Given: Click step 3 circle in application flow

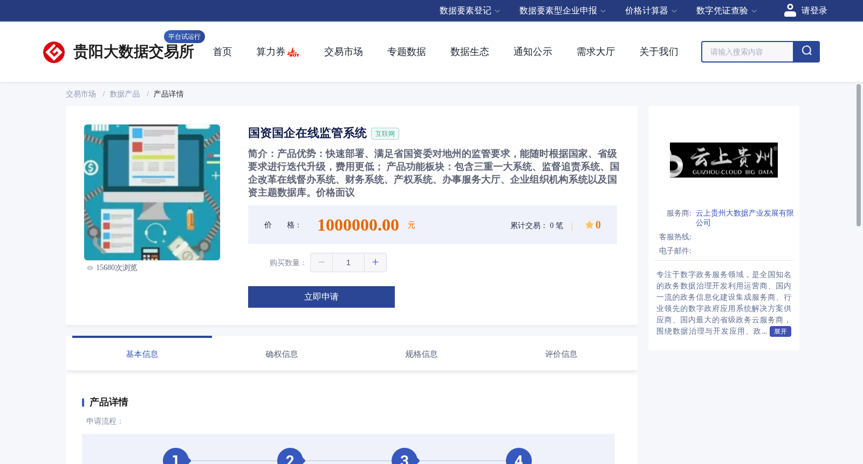Looking at the screenshot, I should [x=405, y=457].
